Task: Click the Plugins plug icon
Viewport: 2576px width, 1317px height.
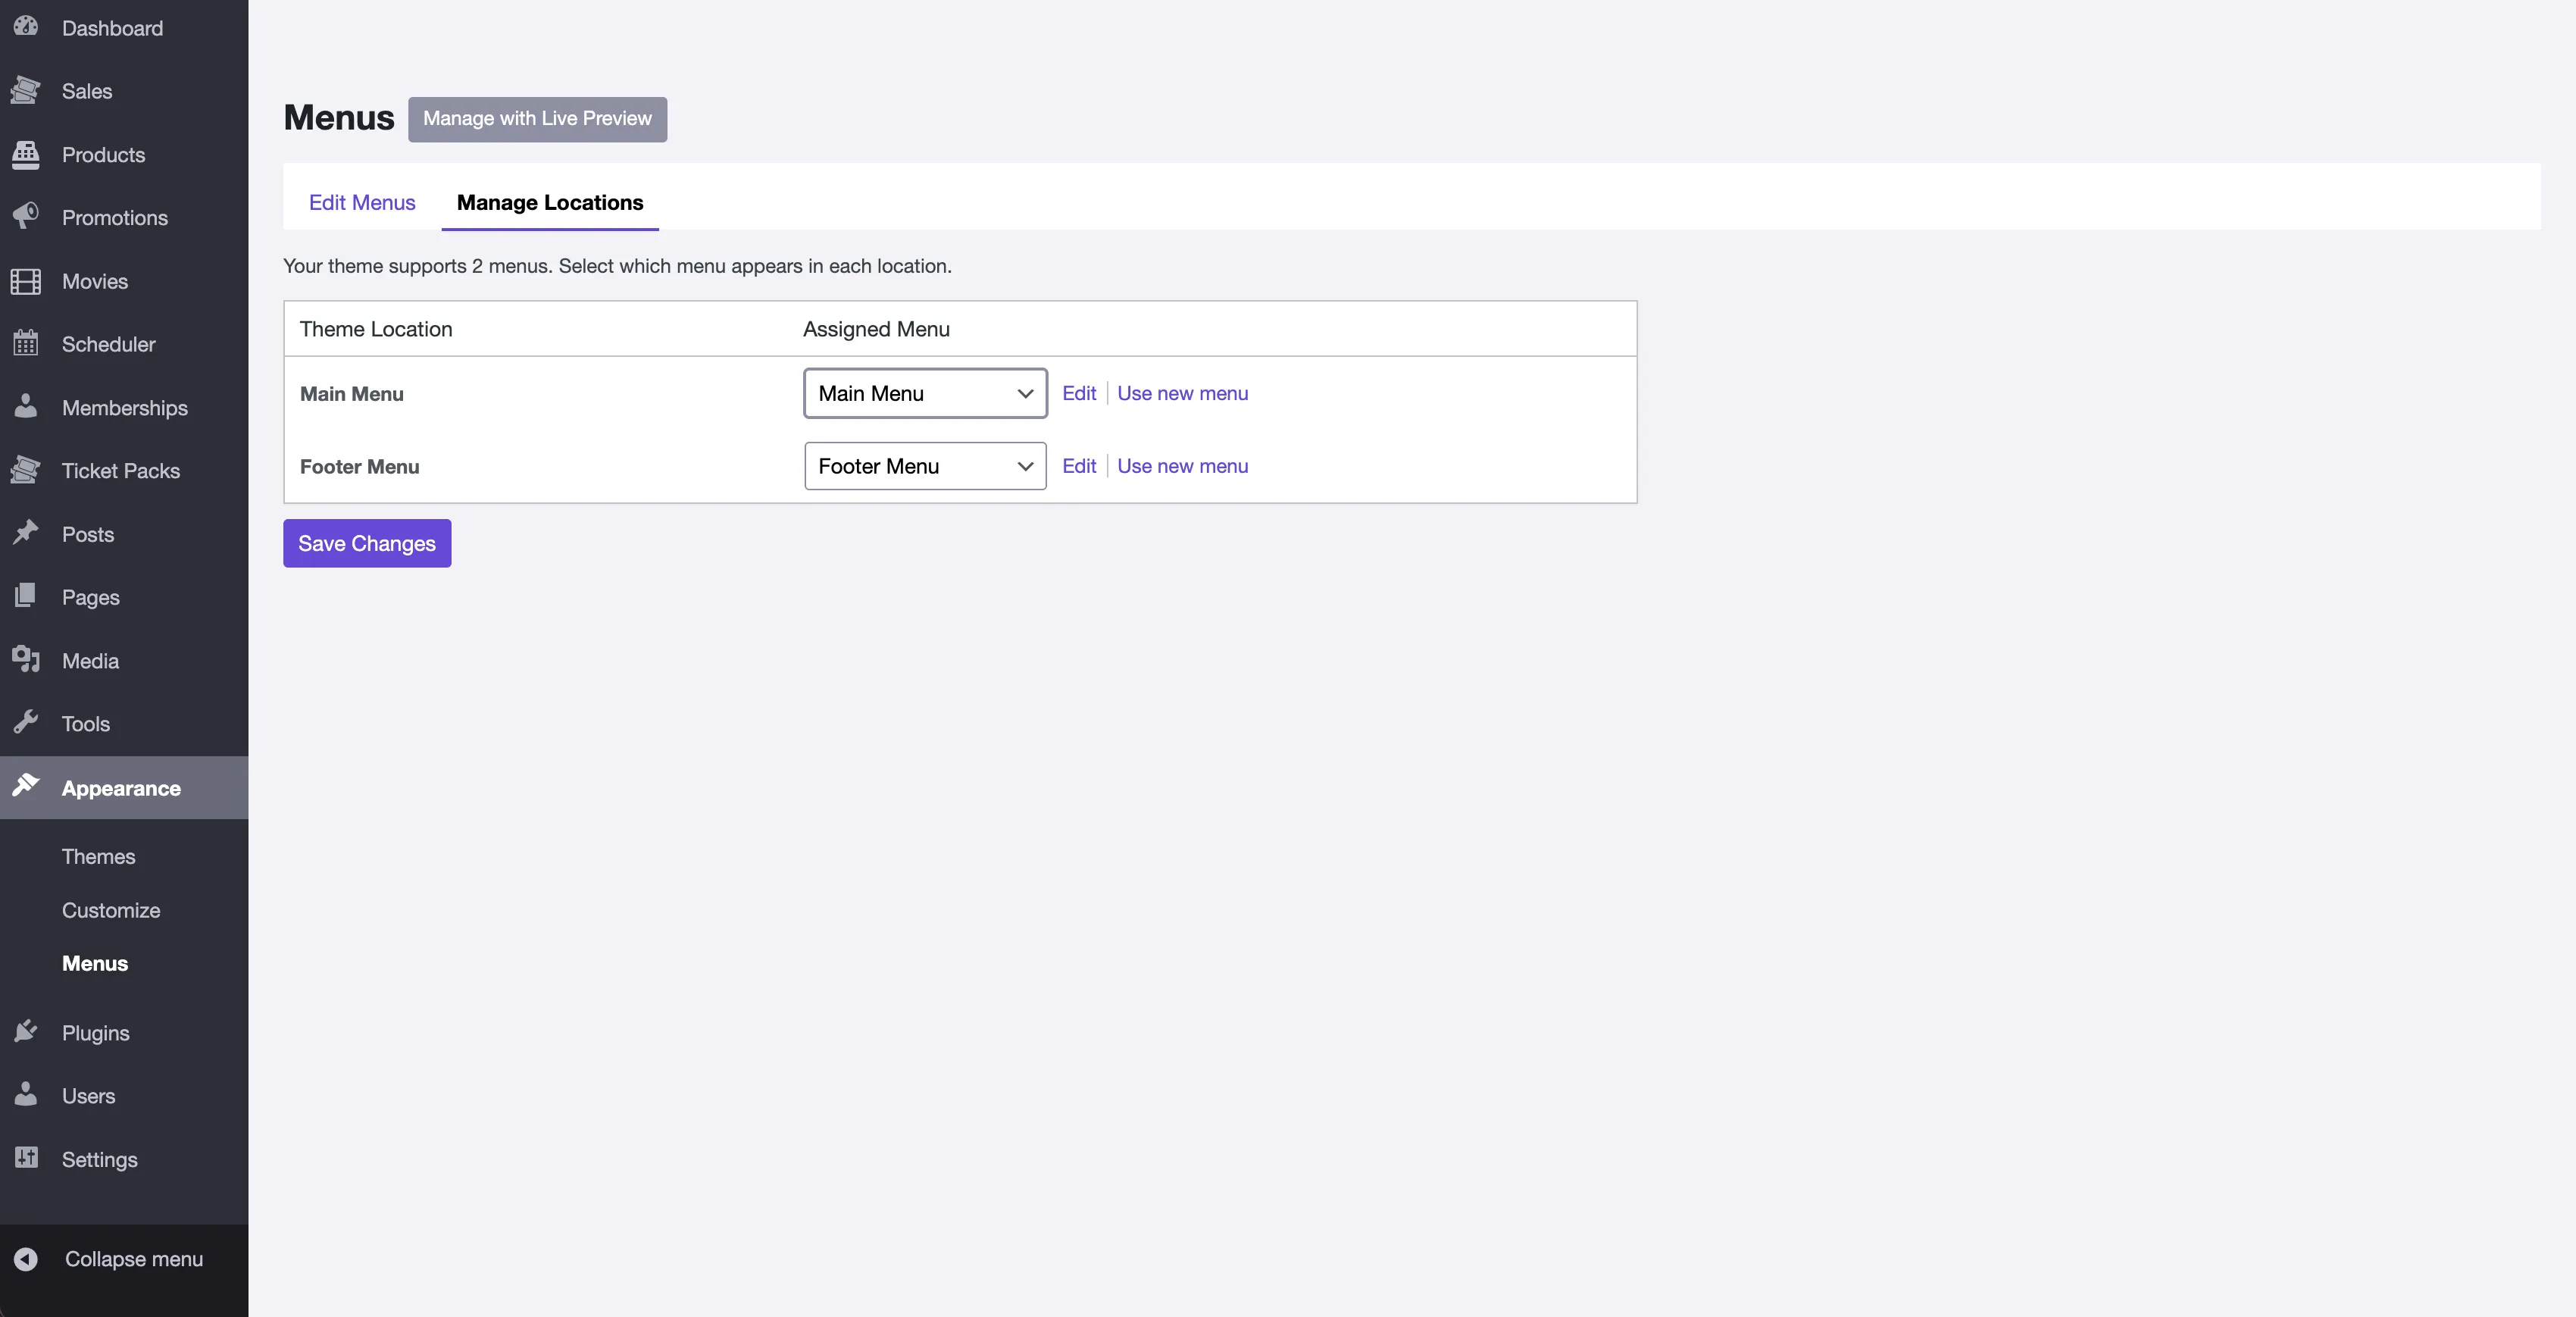Action: pos(26,1032)
